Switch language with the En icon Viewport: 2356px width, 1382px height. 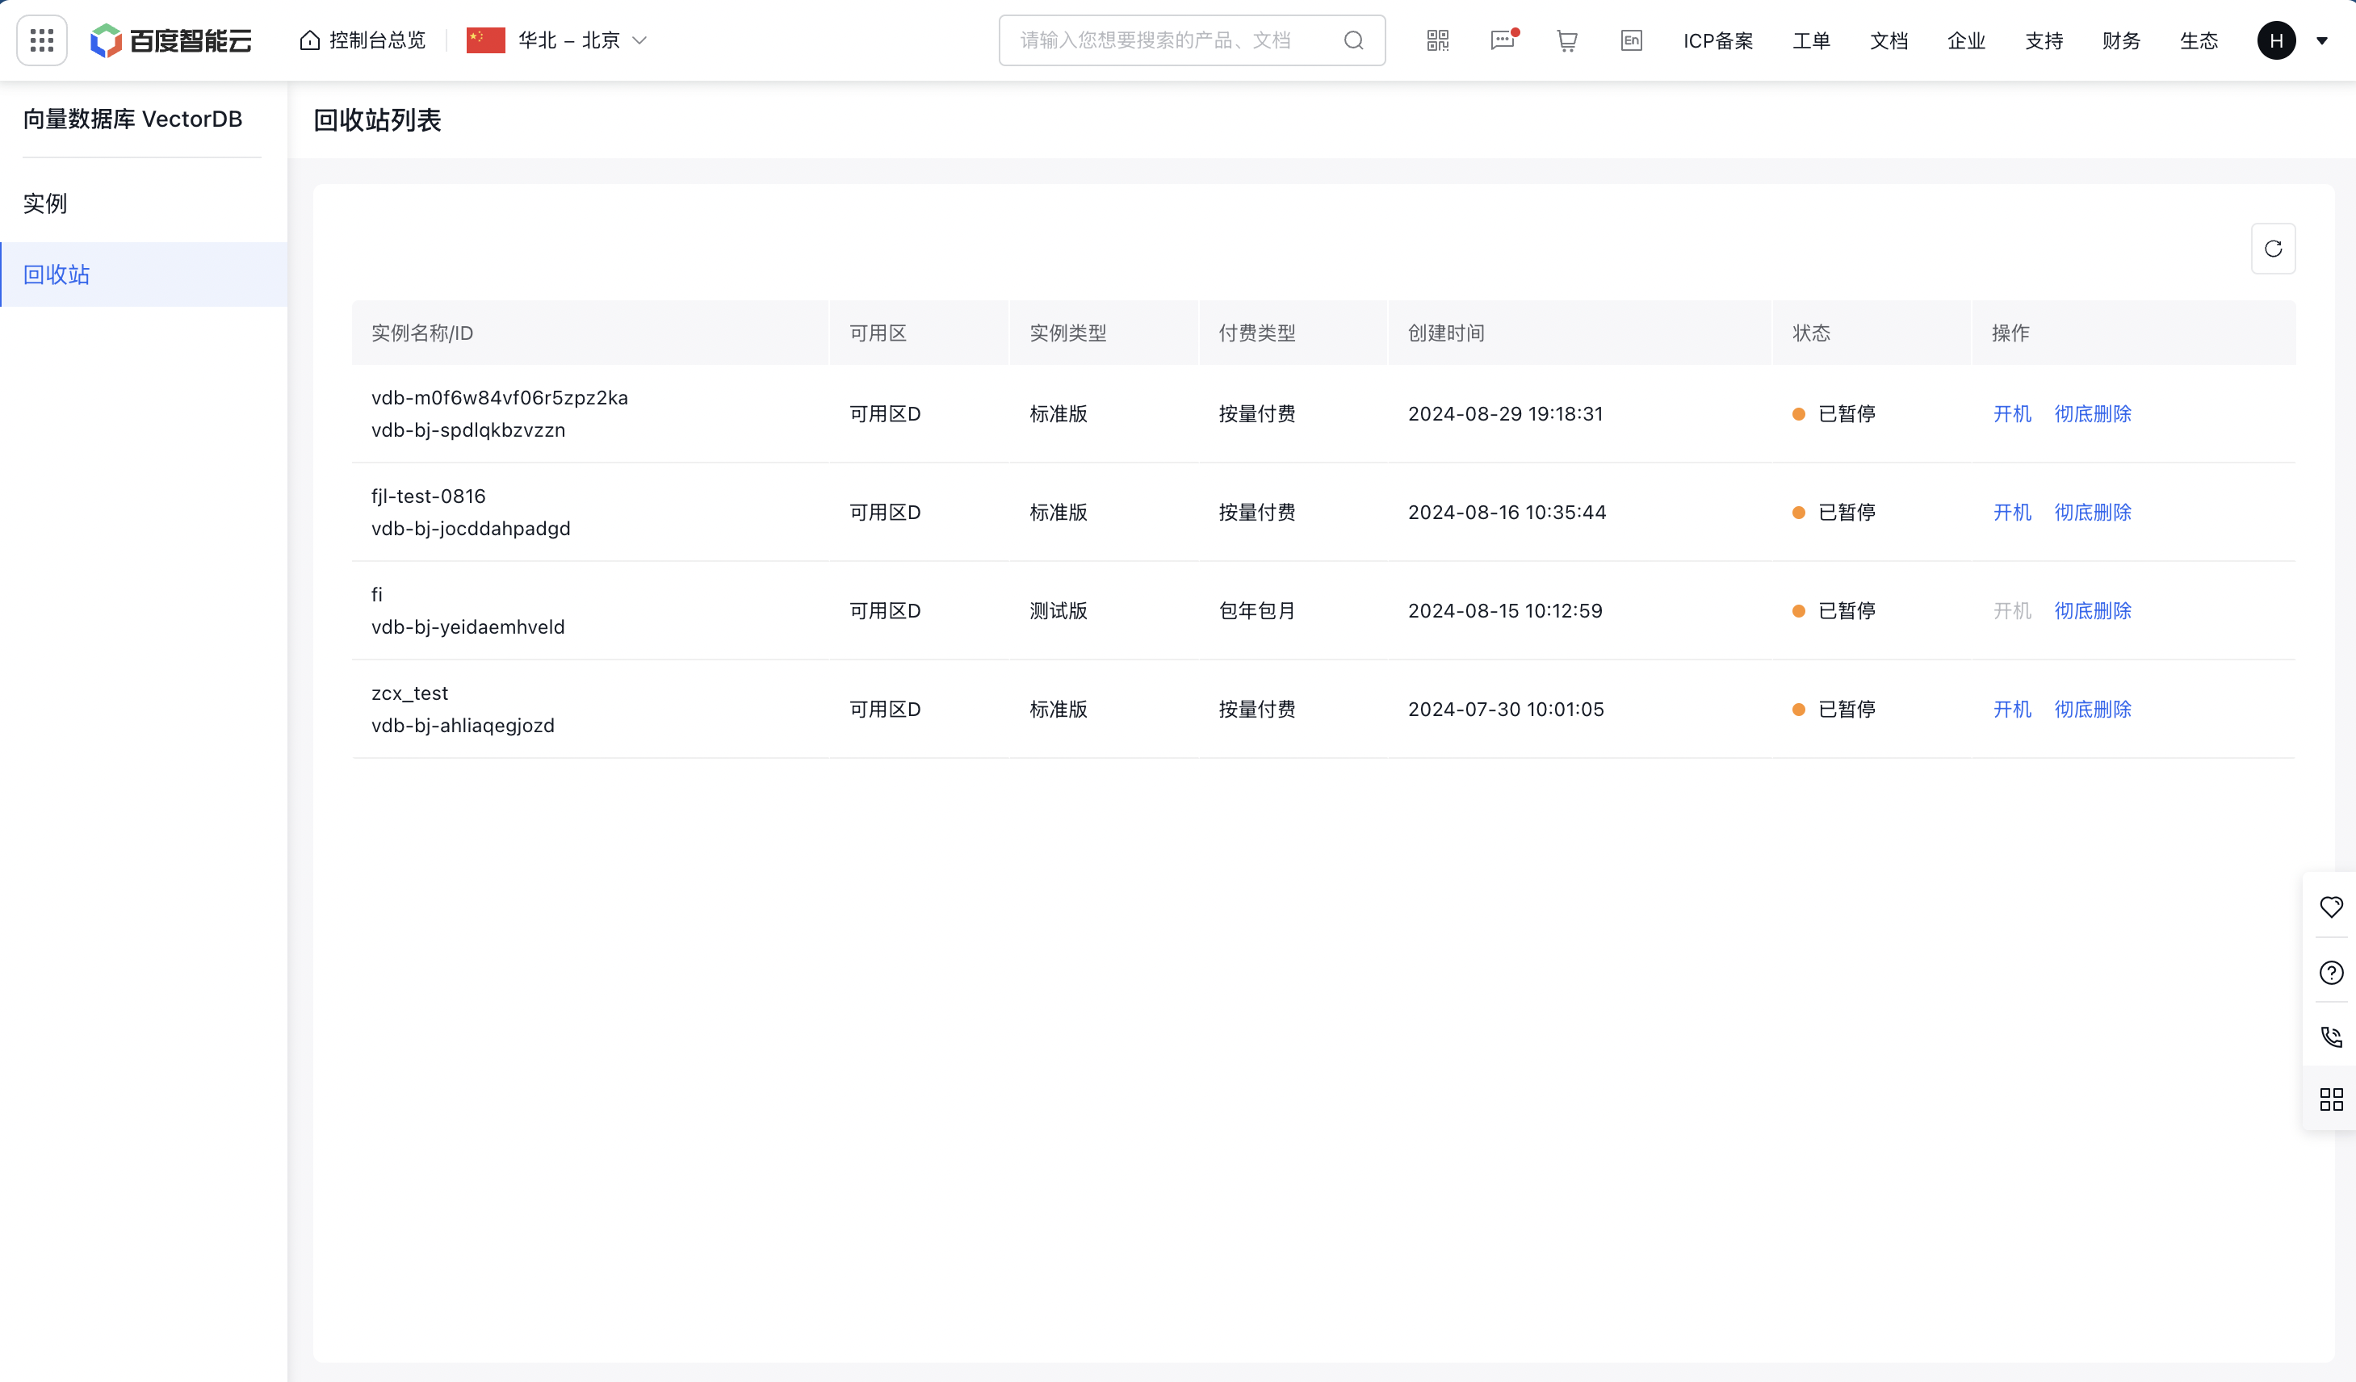(1632, 40)
